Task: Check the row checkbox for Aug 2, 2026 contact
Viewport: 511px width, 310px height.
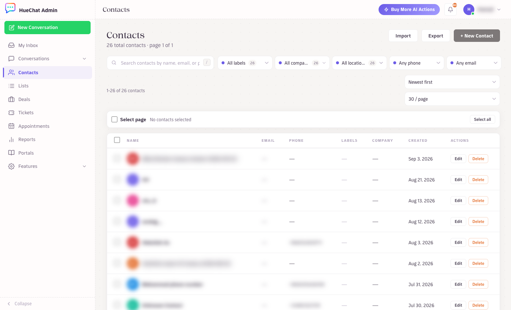Action: pos(117,263)
